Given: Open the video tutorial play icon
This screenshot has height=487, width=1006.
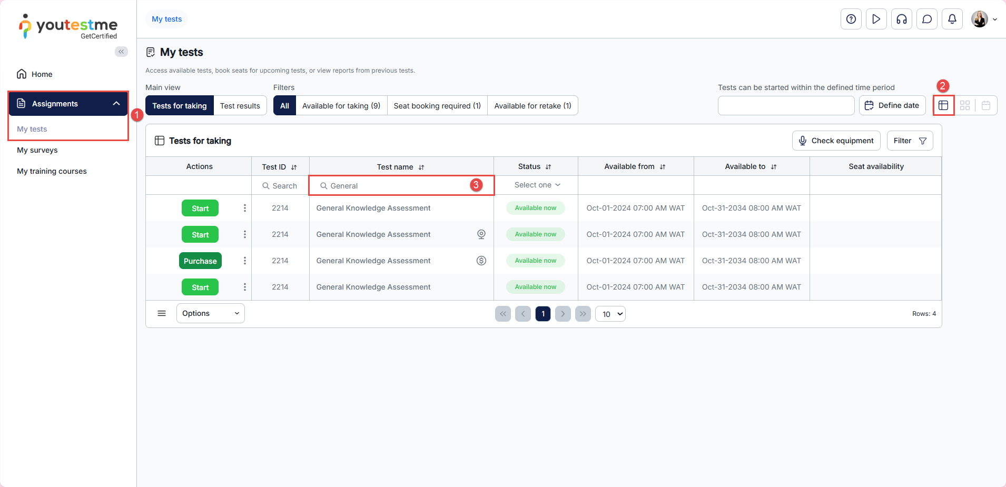Looking at the screenshot, I should [x=876, y=19].
